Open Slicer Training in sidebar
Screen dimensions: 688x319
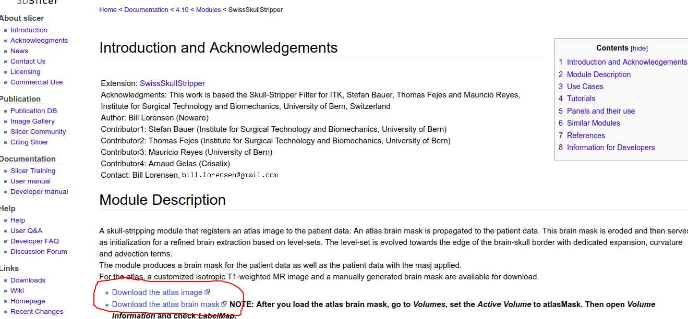[33, 171]
